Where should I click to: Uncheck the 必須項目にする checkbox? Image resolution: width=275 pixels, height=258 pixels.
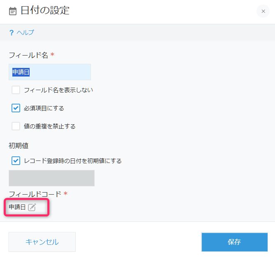(16, 108)
